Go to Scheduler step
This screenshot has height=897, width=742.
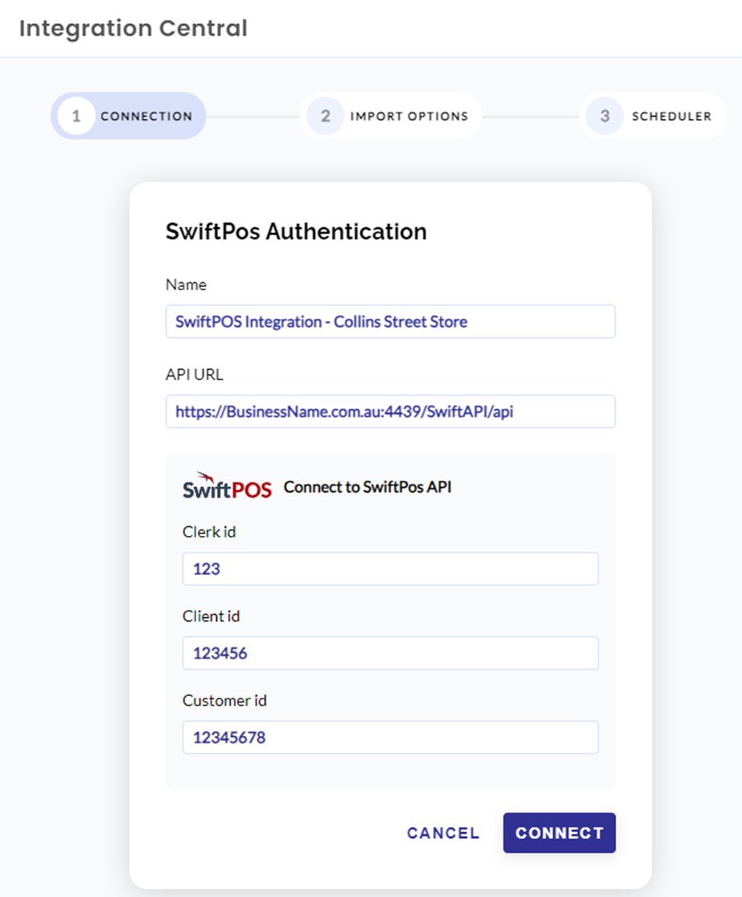pyautogui.click(x=653, y=116)
